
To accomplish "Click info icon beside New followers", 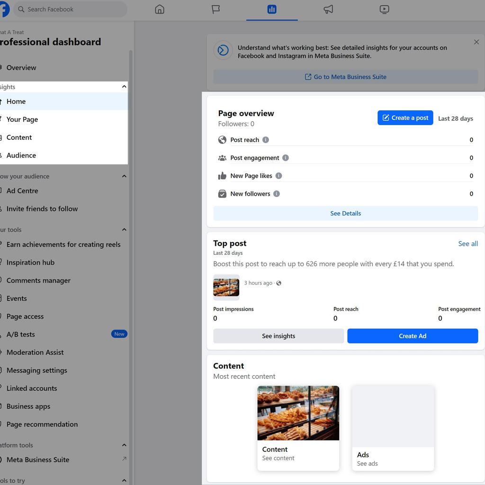I will point(277,194).
